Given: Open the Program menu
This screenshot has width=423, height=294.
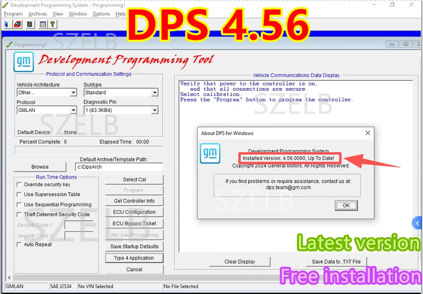Looking at the screenshot, I should (13, 14).
